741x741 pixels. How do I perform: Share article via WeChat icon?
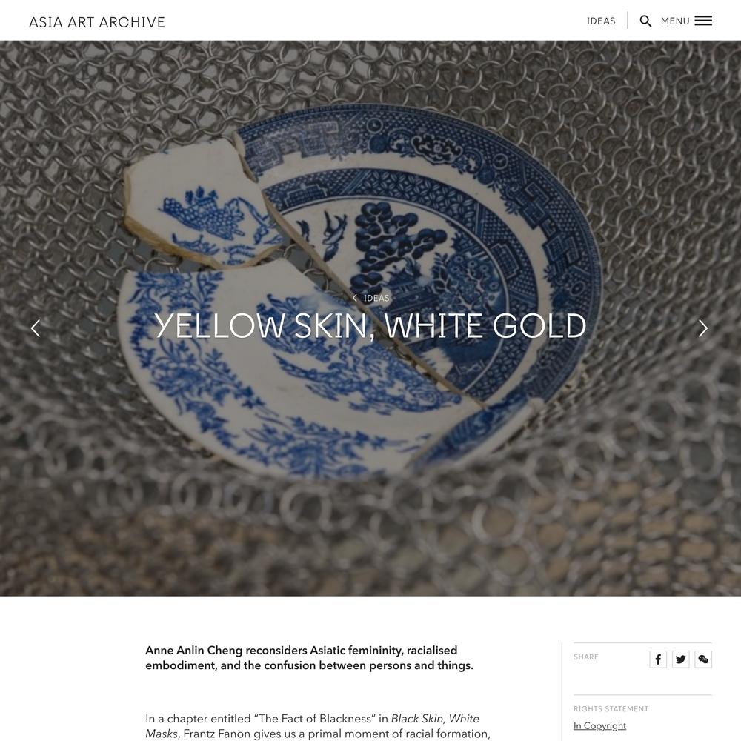click(703, 659)
